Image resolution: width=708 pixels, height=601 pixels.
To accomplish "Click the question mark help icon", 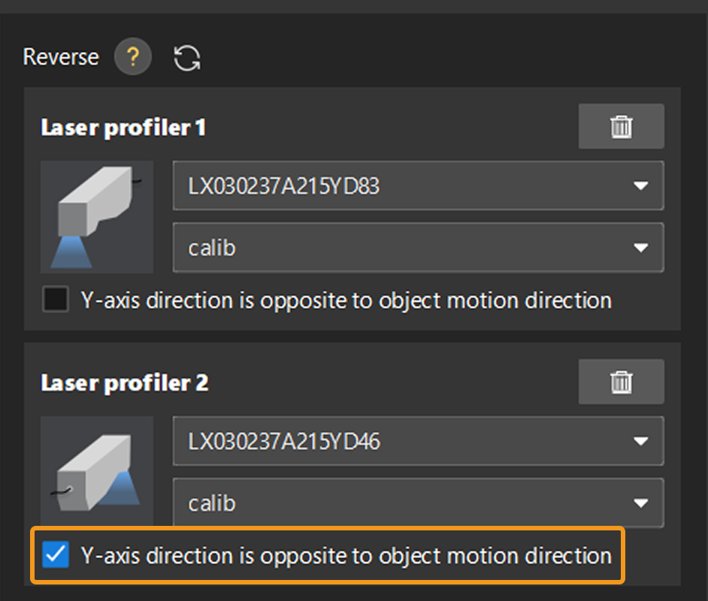I will (x=133, y=57).
